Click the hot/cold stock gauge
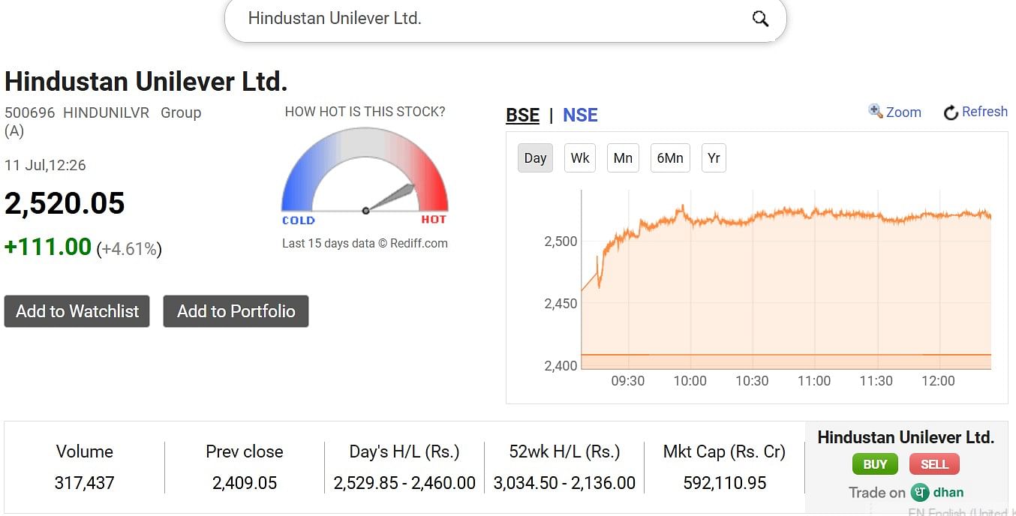 (x=365, y=176)
